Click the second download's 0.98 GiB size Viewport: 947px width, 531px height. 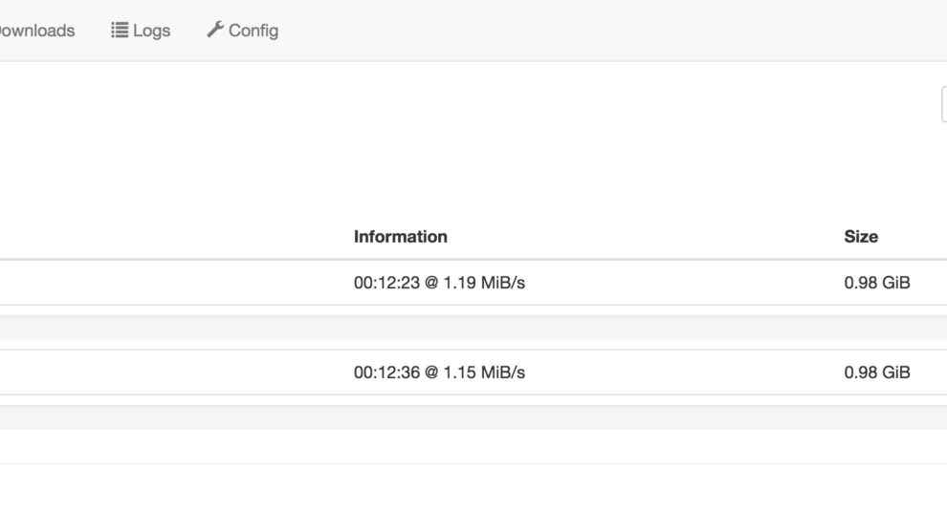click(x=876, y=372)
